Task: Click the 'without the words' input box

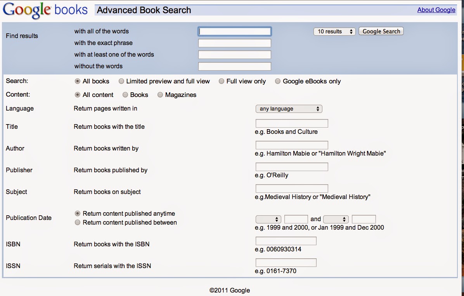Action: pyautogui.click(x=234, y=66)
